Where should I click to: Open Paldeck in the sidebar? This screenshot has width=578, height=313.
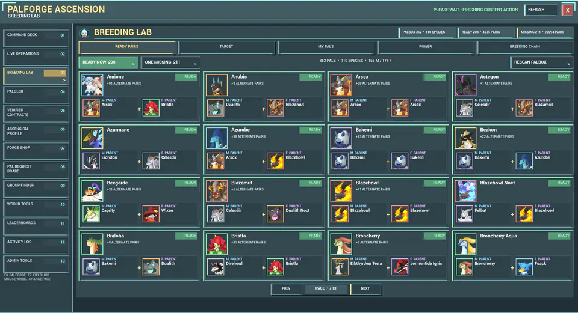tap(36, 94)
